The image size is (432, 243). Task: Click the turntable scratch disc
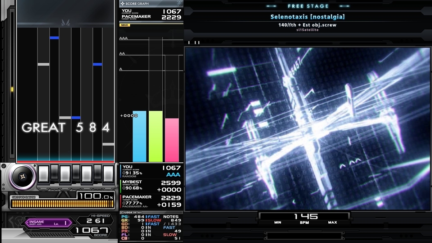(x=22, y=177)
